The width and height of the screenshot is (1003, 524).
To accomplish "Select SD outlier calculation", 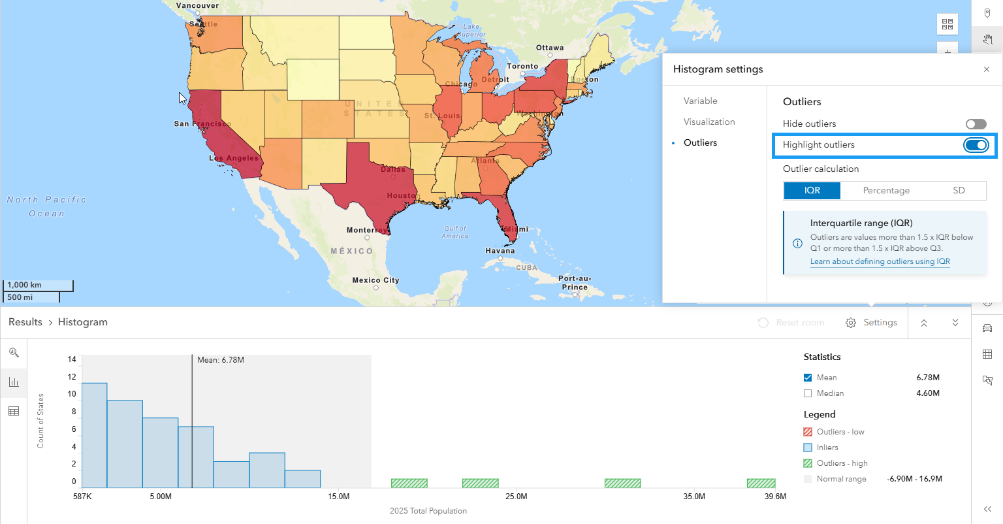I will pyautogui.click(x=959, y=191).
